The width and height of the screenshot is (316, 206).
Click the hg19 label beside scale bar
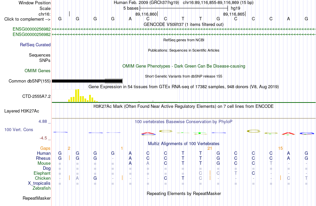[x=236, y=8]
